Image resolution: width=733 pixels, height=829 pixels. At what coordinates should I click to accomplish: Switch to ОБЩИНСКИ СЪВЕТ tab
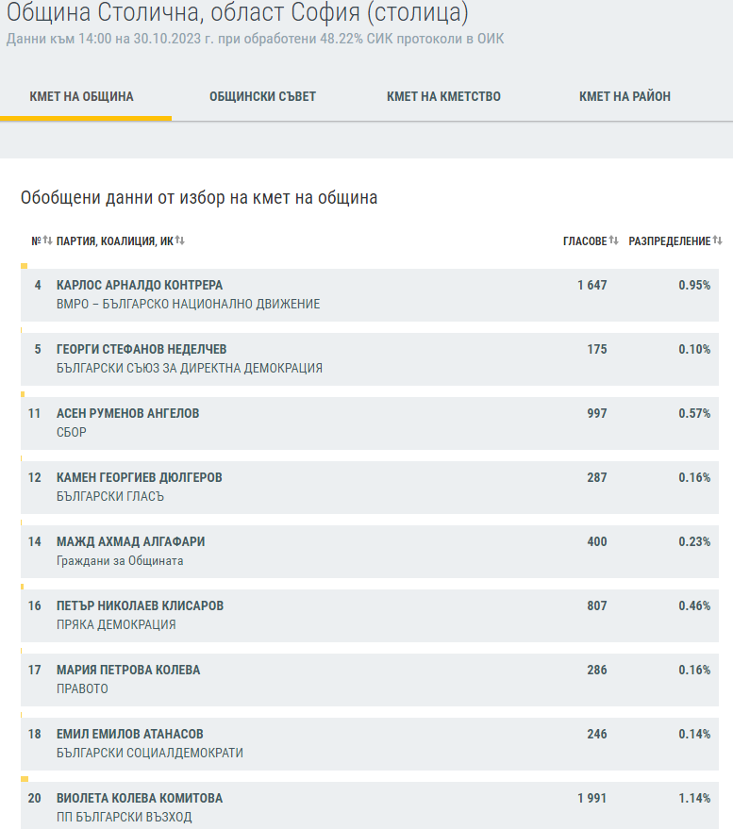click(262, 97)
